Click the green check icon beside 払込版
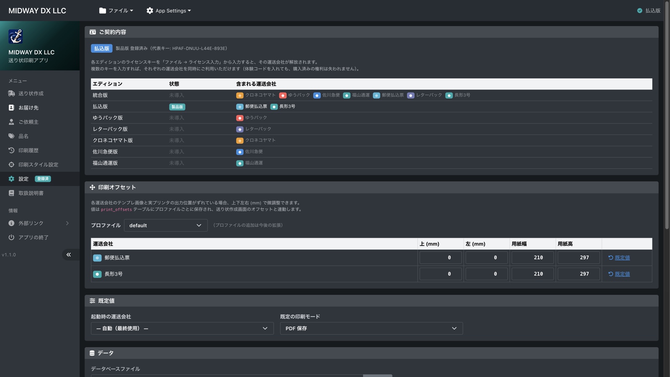670x377 pixels. 640,10
